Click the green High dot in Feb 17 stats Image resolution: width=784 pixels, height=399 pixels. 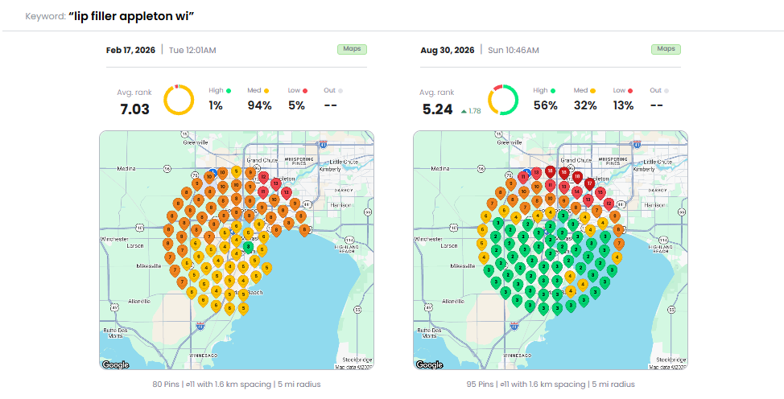(229, 91)
